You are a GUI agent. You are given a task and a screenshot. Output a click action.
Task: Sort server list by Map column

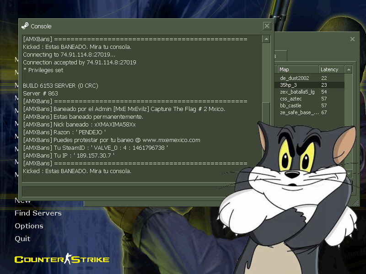coord(298,69)
